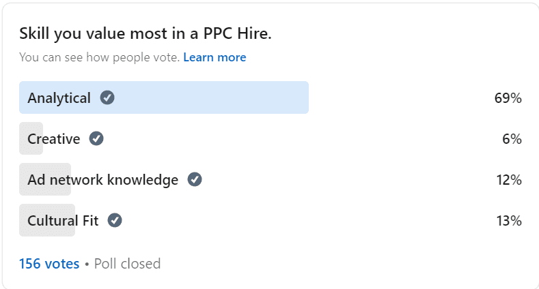The height and width of the screenshot is (289, 539).
Task: Select the Ad network knowledge option row
Action: 271,179
